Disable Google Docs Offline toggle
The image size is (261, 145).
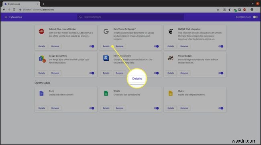tap(92, 73)
